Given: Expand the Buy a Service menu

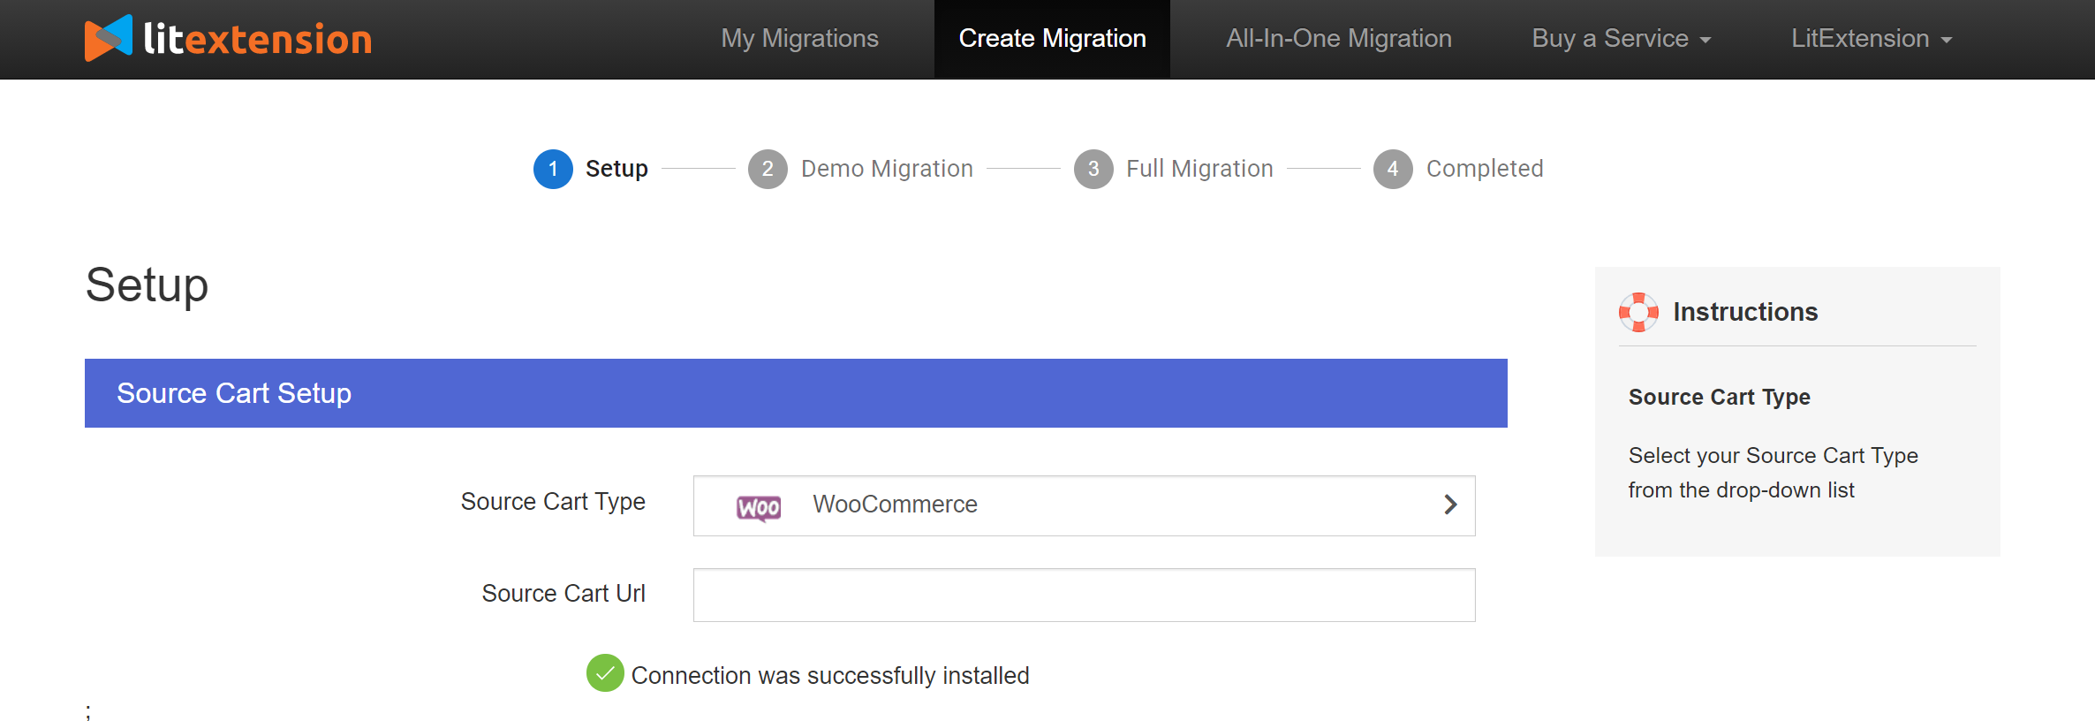Looking at the screenshot, I should (1621, 39).
